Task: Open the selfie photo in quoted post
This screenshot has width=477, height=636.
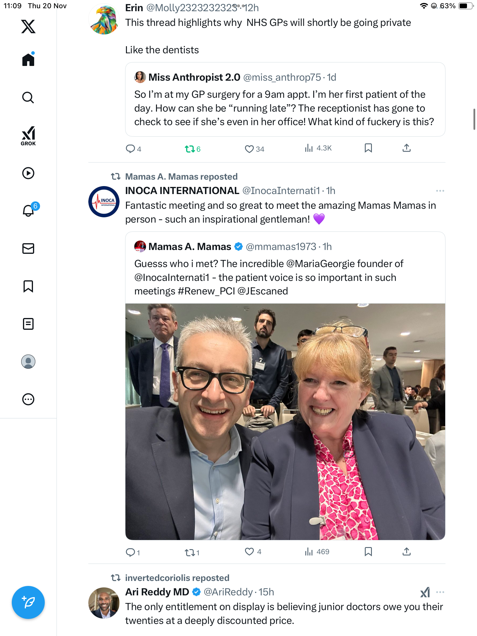Action: [285, 421]
